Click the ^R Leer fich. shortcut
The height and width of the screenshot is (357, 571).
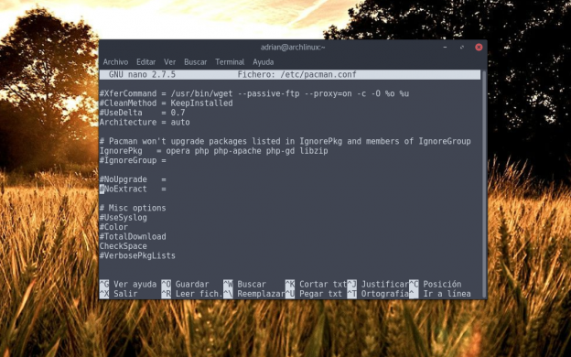(191, 294)
